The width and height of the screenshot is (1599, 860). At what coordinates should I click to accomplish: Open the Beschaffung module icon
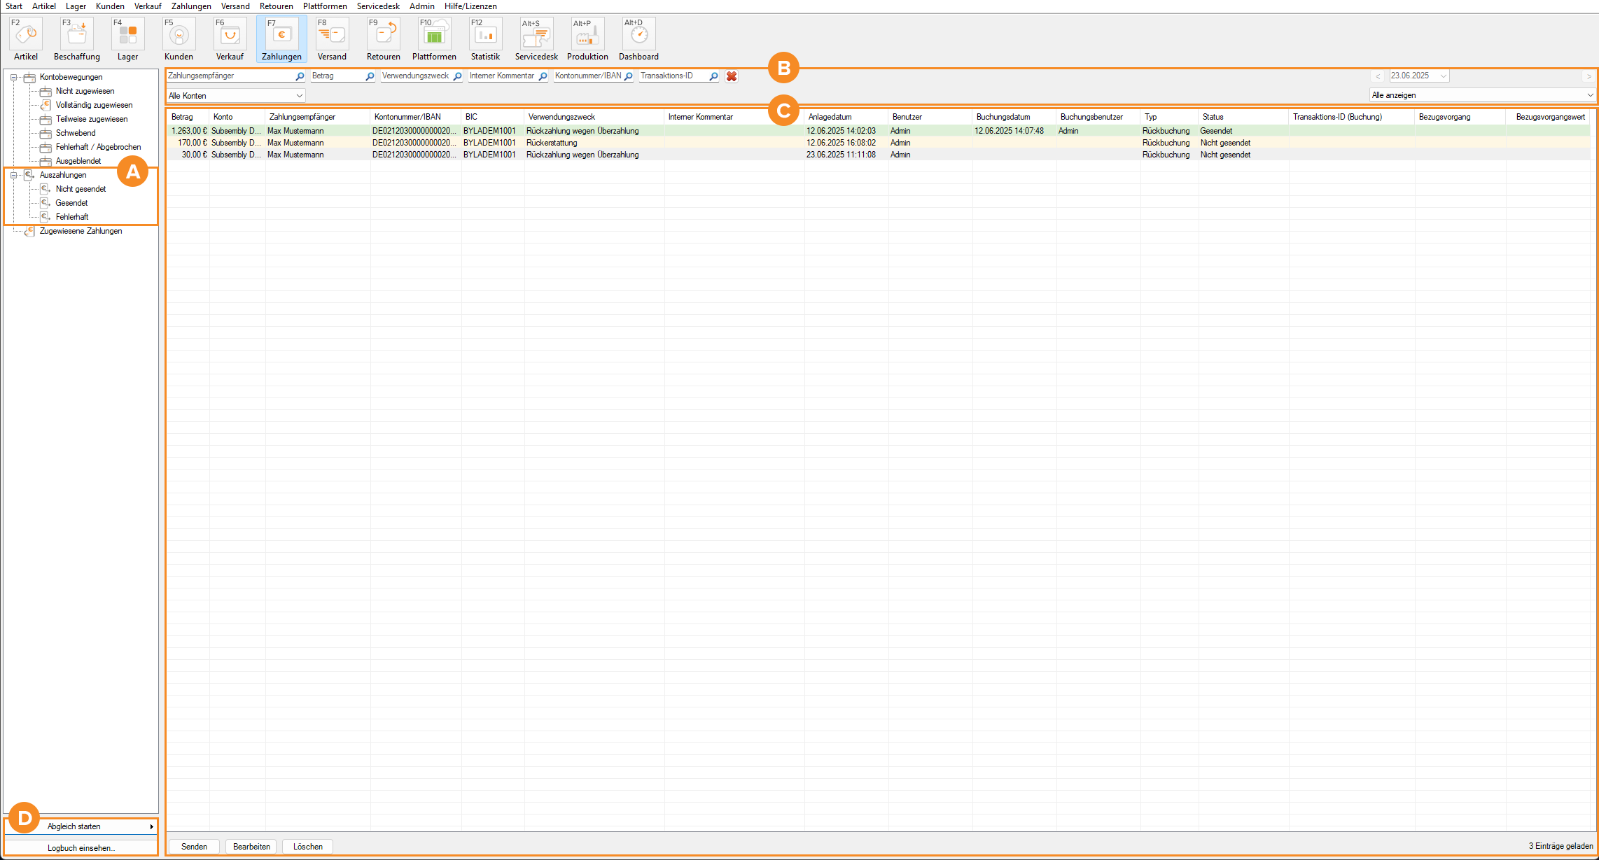pos(76,34)
